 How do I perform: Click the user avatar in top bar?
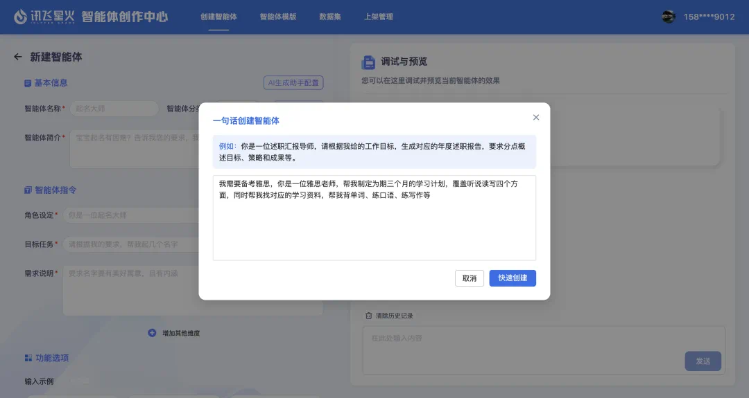click(669, 17)
